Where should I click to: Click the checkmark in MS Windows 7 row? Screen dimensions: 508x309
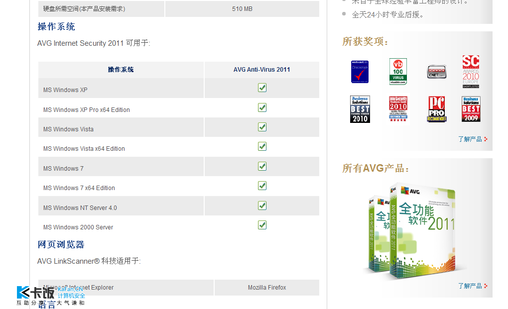[x=262, y=166]
